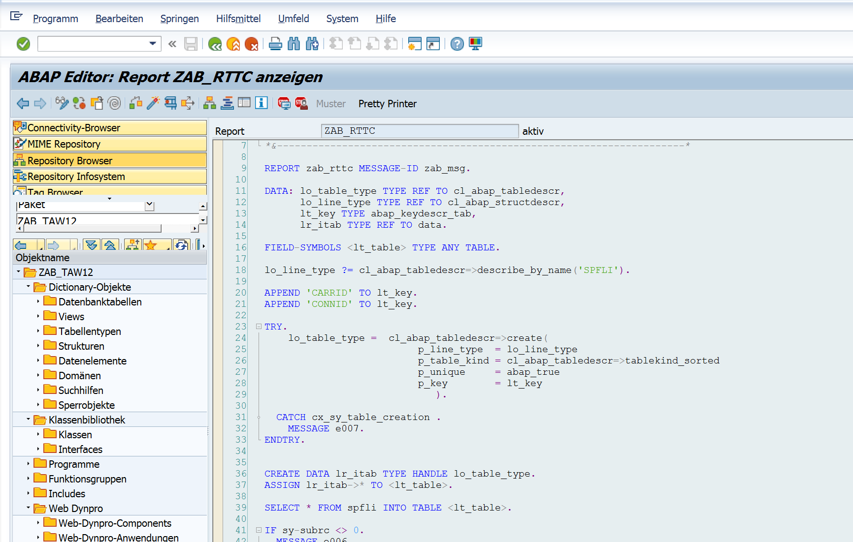Click the orange Exit (Beenden) icon
The image size is (853, 542).
233,44
